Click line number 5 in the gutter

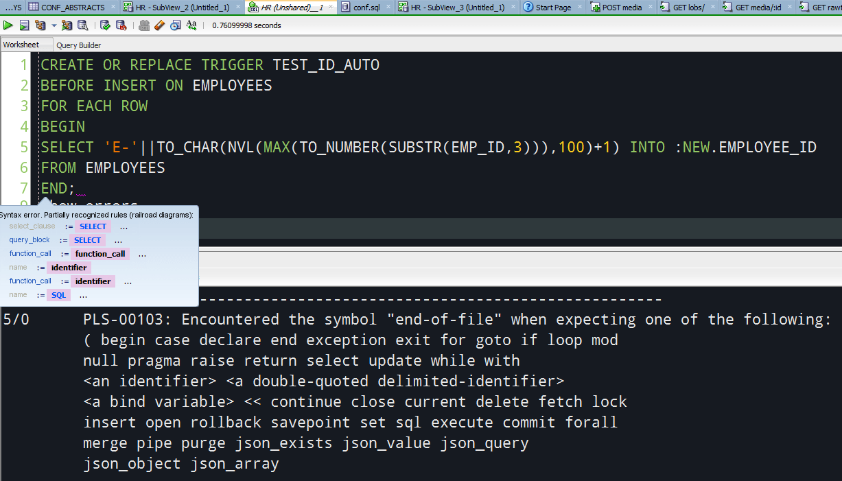click(x=24, y=147)
